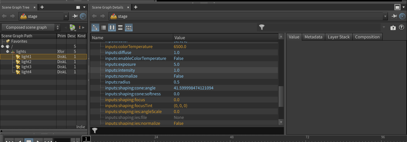Add new tab beside Scene Graph Details
This screenshot has height=142, width=407.
(136, 7)
